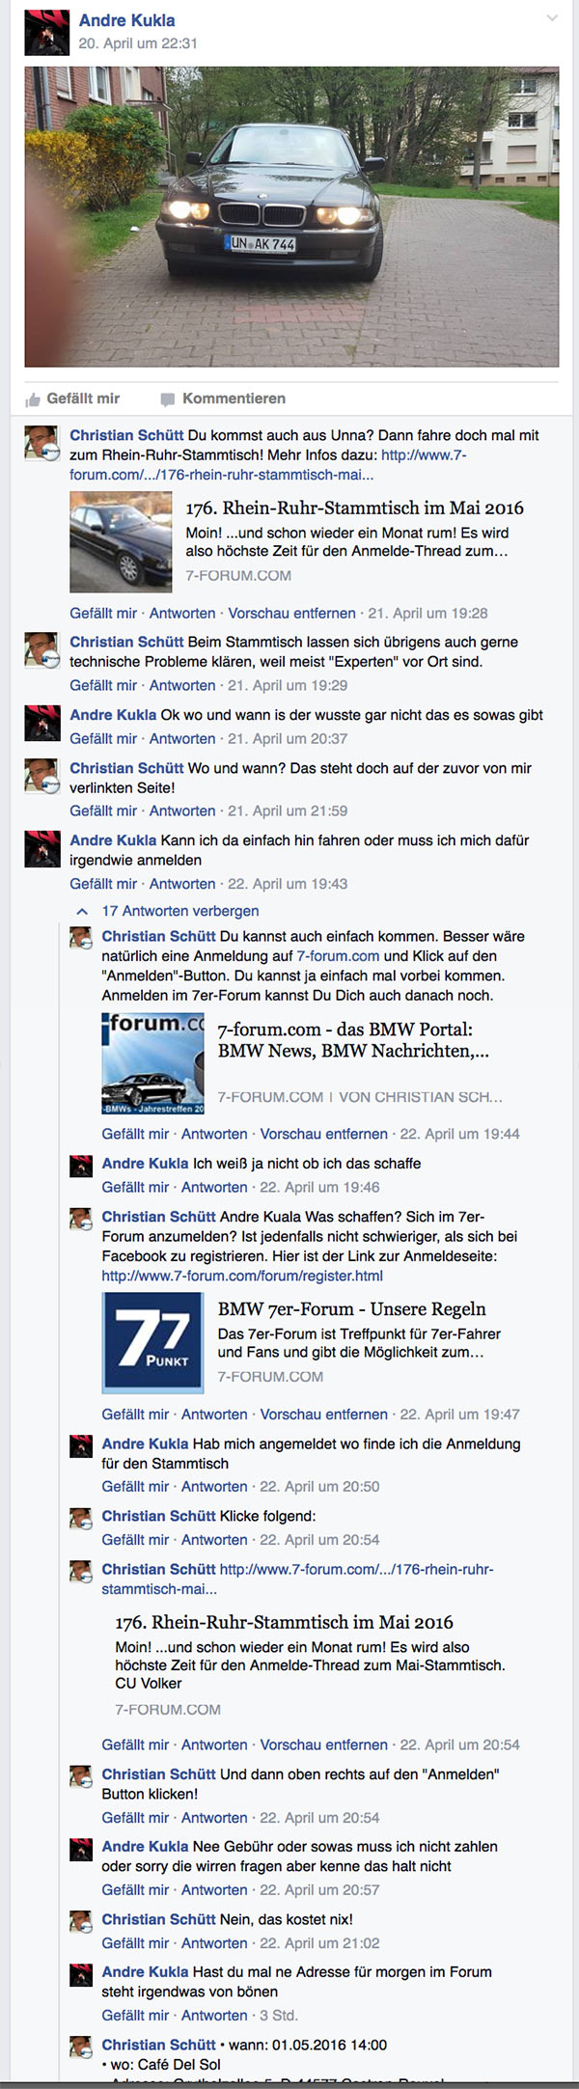This screenshot has height=2089, width=579.
Task: Open the BMW car photo with plate UN AK 744
Action: point(291,216)
